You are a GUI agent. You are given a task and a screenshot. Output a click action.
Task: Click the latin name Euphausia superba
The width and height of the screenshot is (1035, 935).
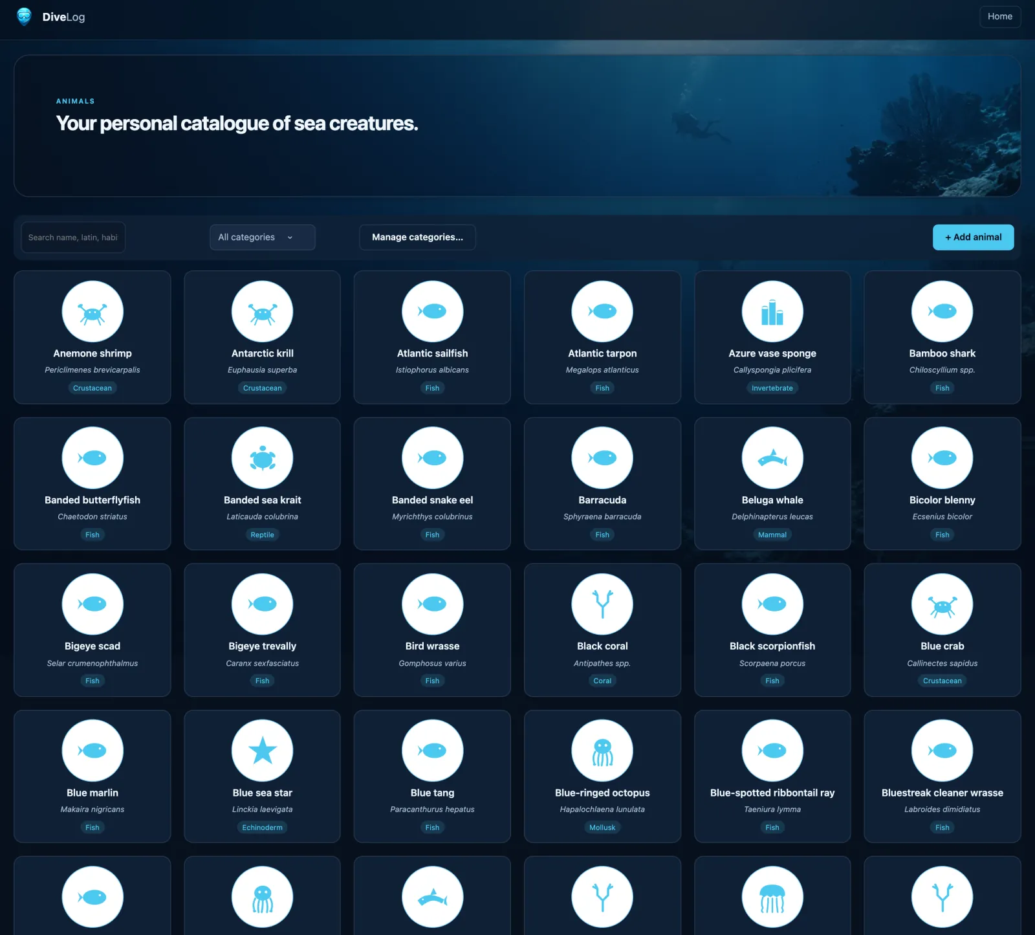pos(263,370)
